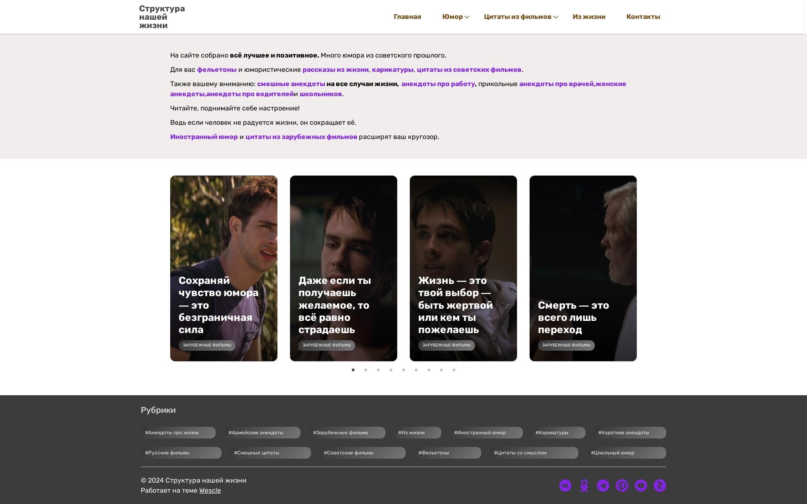Open the #Советские фильмы category tag
807x504 pixels.
(x=362, y=453)
